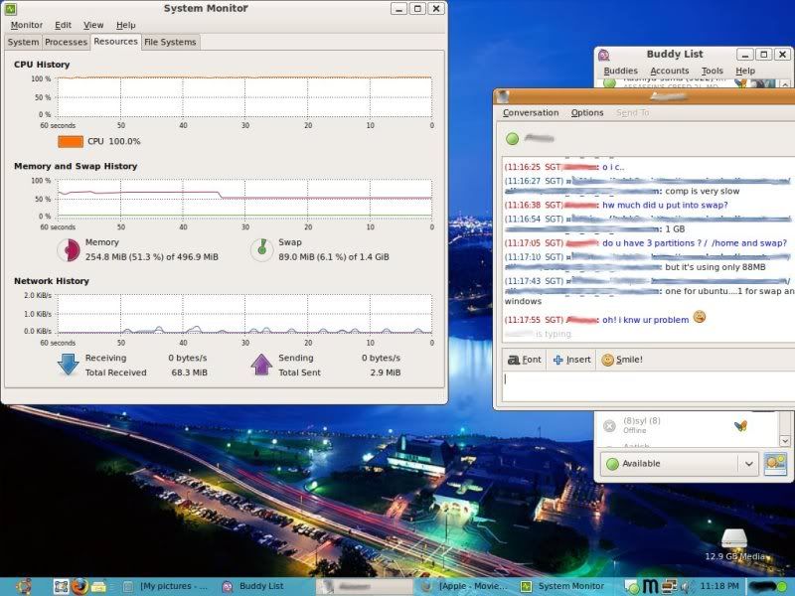Click the System Monitor title bar icon
Viewport: 795px width, 596px height.
(11, 9)
